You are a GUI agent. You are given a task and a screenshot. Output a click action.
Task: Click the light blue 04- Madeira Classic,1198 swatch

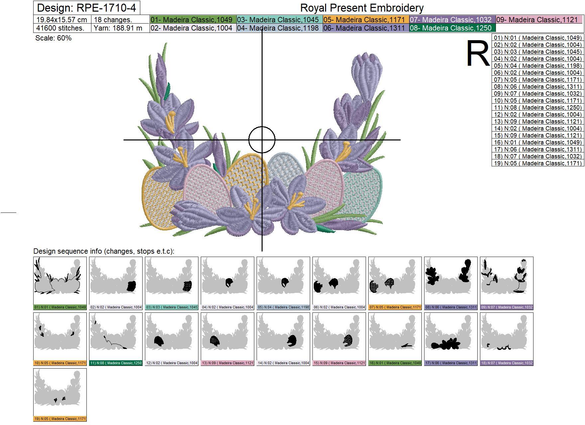click(279, 28)
